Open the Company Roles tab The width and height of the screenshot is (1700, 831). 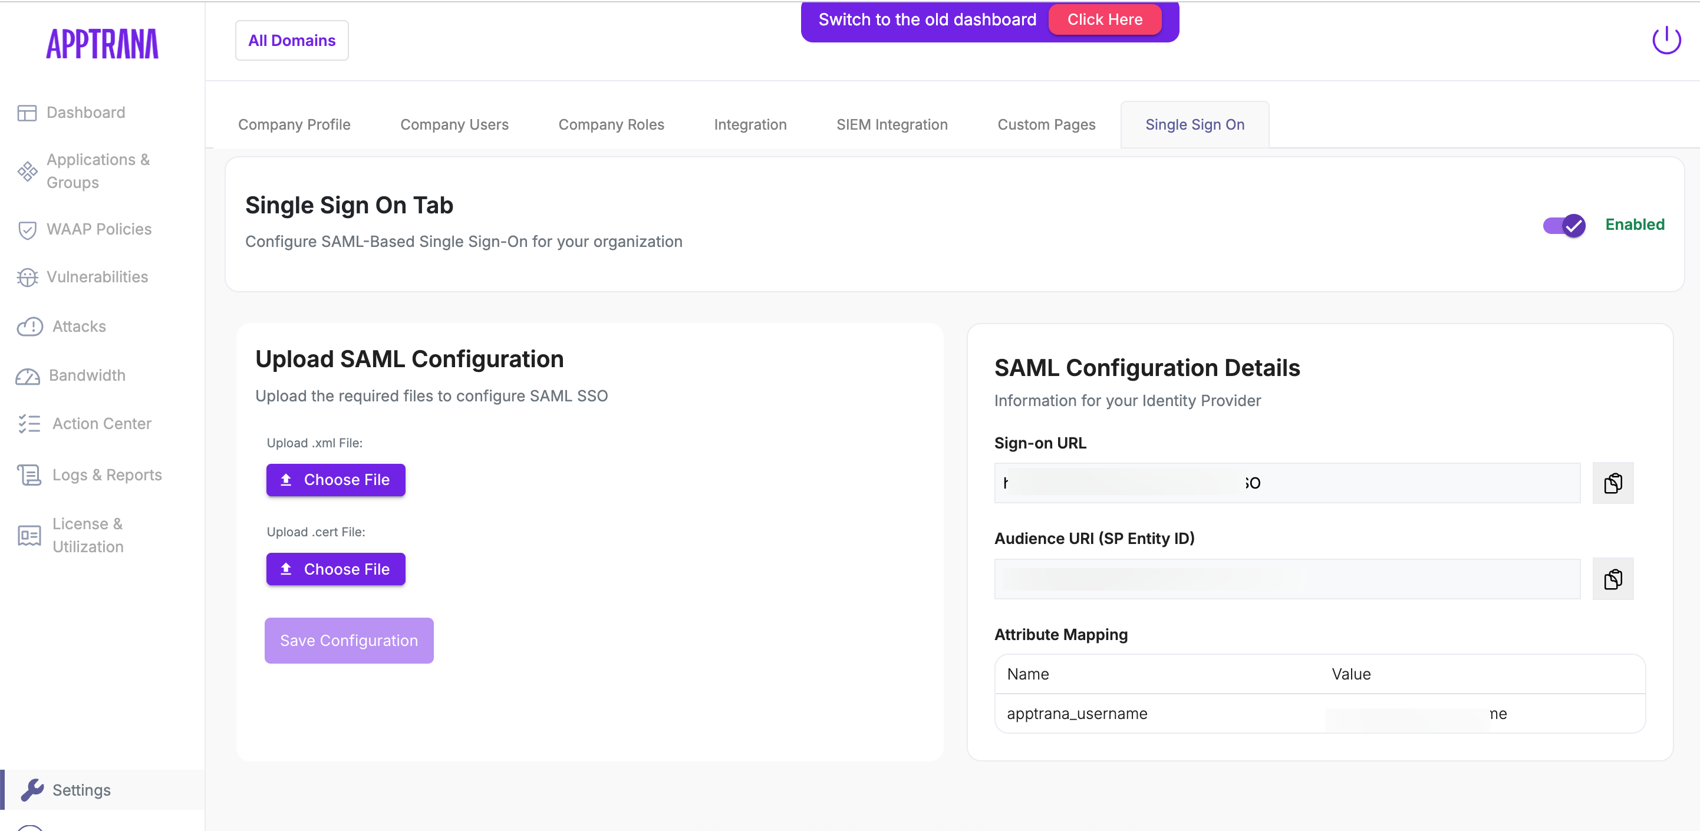(611, 125)
